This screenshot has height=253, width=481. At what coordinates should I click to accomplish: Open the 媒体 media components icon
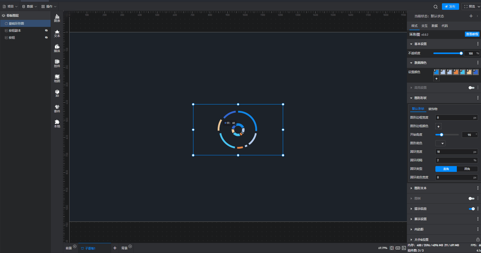coord(57,48)
